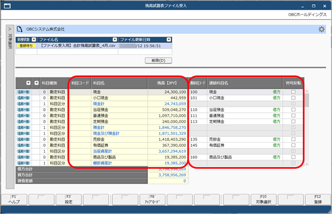Toggle 符号反転 checkbox for 小口現金 row
The width and height of the screenshot is (332, 214).
tap(293, 98)
